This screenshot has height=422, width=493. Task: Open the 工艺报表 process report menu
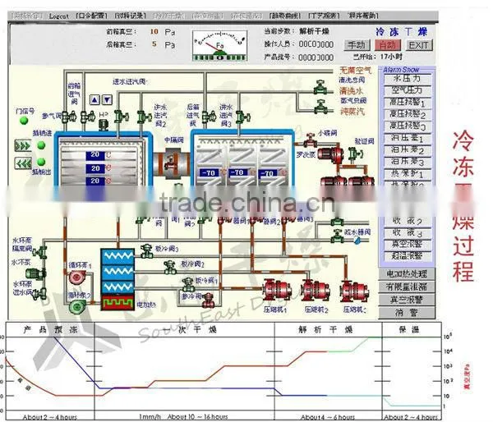pos(325,16)
